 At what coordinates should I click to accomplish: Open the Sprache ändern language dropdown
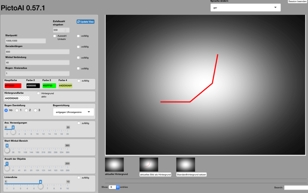coord(245,8)
